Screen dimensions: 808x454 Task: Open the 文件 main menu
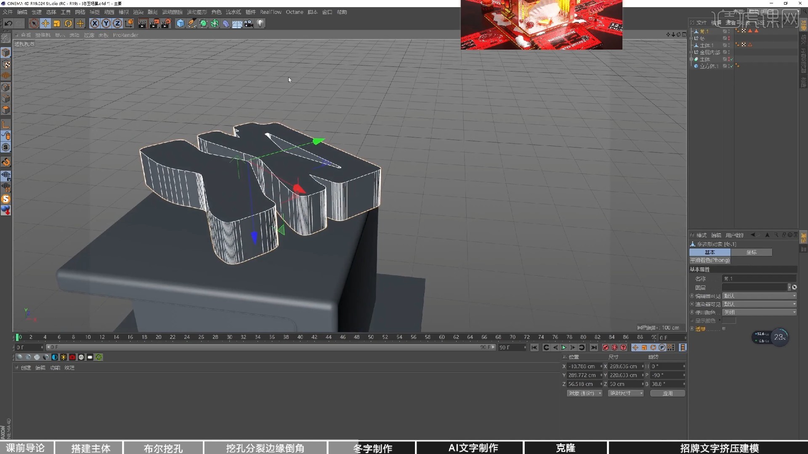point(8,12)
